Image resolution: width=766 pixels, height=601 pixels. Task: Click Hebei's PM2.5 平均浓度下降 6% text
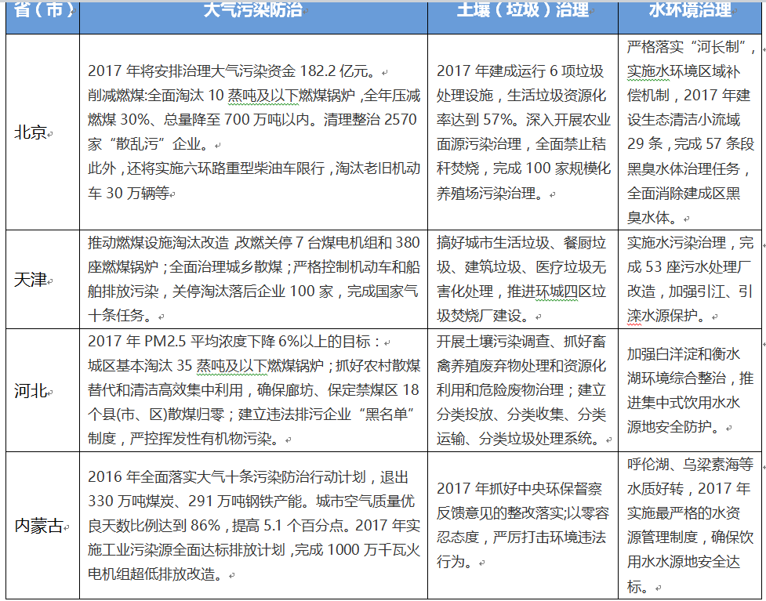(234, 342)
